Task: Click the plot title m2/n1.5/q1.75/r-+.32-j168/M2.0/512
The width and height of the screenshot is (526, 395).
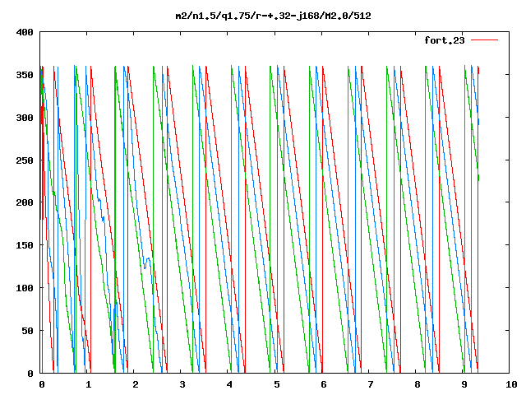Action: pos(274,16)
